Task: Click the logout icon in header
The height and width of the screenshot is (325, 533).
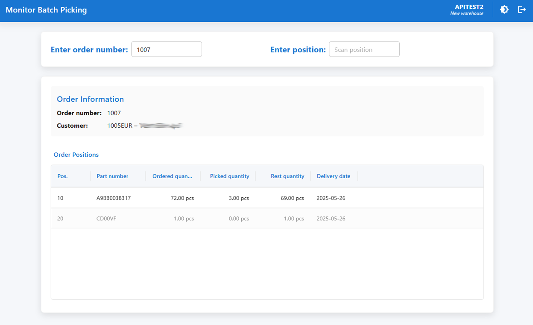Action: [x=522, y=9]
